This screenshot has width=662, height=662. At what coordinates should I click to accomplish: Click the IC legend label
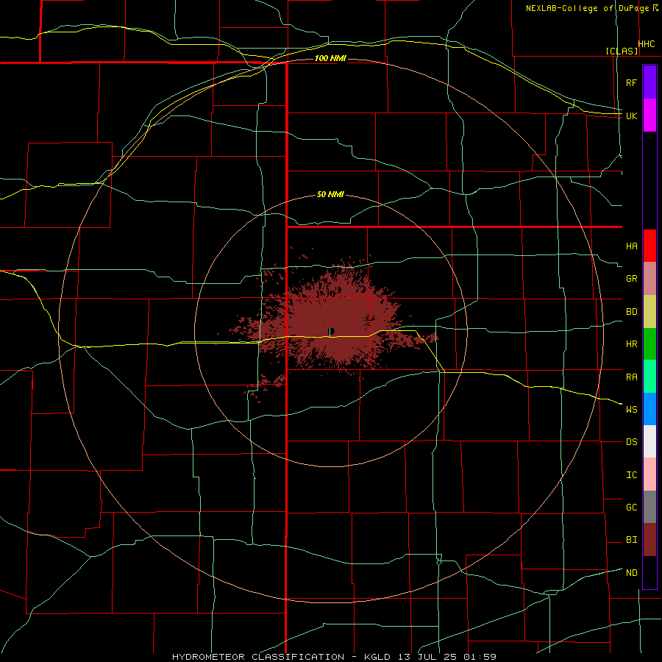[x=631, y=475]
